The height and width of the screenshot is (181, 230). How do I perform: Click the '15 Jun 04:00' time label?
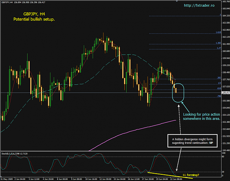(119, 179)
